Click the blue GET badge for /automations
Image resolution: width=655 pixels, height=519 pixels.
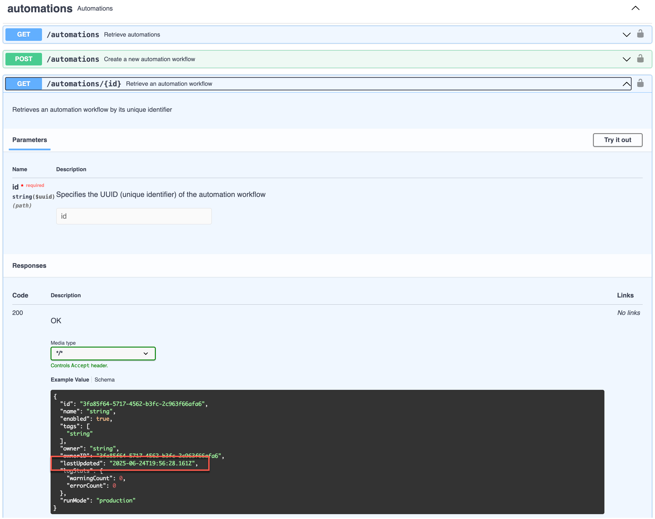tap(24, 34)
